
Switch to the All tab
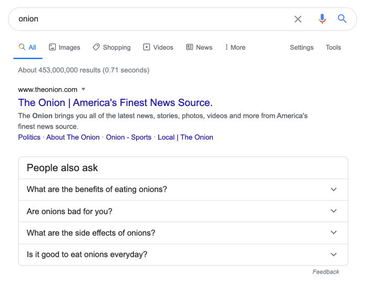(x=28, y=47)
